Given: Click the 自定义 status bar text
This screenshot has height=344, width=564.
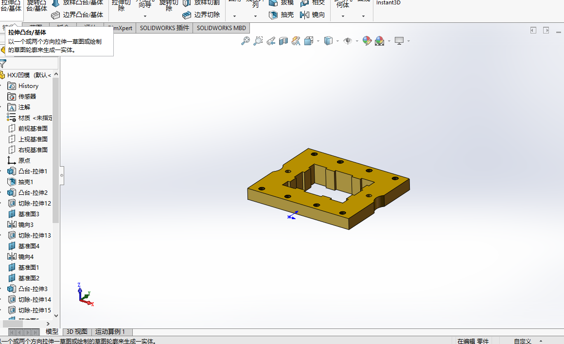Looking at the screenshot, I should coord(523,341).
